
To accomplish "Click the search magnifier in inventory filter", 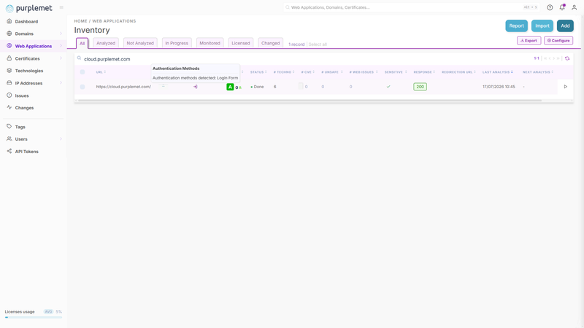I will 80,58.
